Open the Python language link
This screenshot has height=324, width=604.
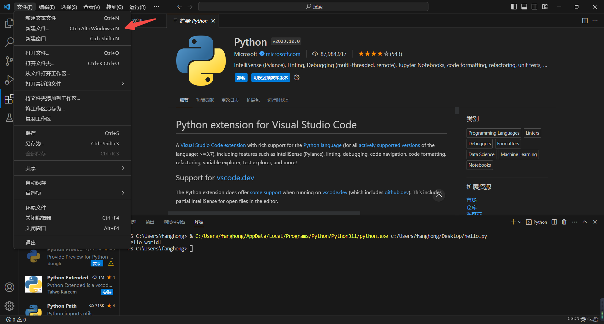[322, 145]
